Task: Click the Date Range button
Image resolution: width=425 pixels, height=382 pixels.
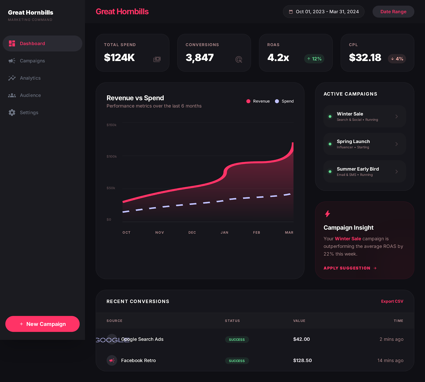Action: [393, 12]
